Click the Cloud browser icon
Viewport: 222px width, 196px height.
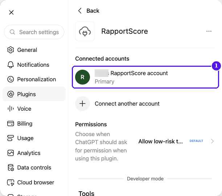(x=11, y=183)
